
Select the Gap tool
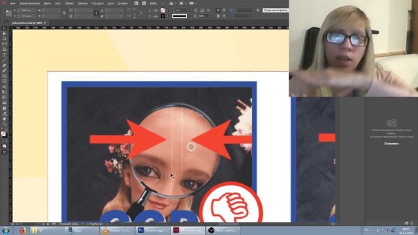(x=5, y=44)
